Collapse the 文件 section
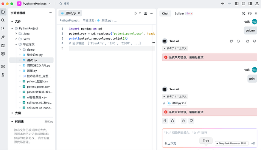Image resolution: width=261 pixels, height=150 pixels. [12, 22]
